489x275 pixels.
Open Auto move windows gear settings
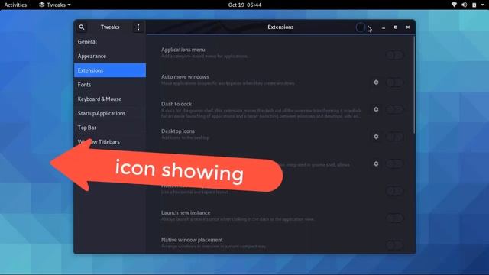click(376, 82)
